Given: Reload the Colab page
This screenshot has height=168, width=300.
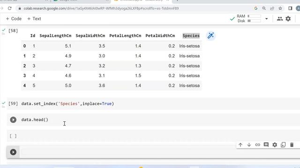Looking at the screenshot, I should [9, 8].
